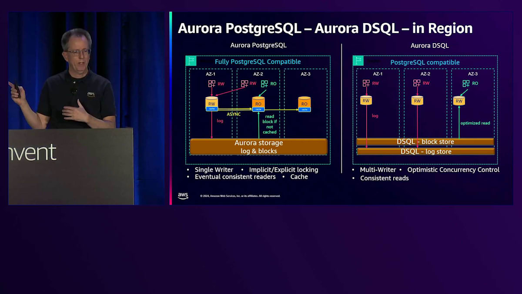Select the RW database cylinder in Aurora PostgreSQL AZ-1
The image size is (522, 294).
pyautogui.click(x=212, y=104)
